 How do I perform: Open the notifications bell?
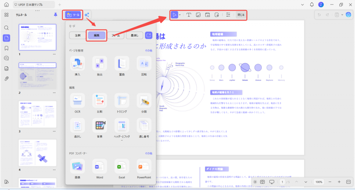click(312, 4)
